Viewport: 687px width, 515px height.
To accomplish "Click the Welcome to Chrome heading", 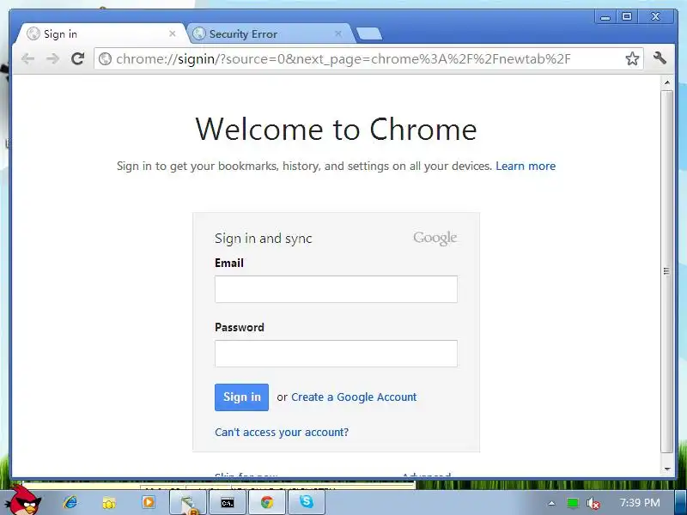I will (x=336, y=130).
